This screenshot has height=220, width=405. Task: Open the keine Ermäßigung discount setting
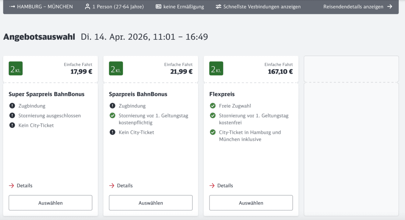[180, 7]
